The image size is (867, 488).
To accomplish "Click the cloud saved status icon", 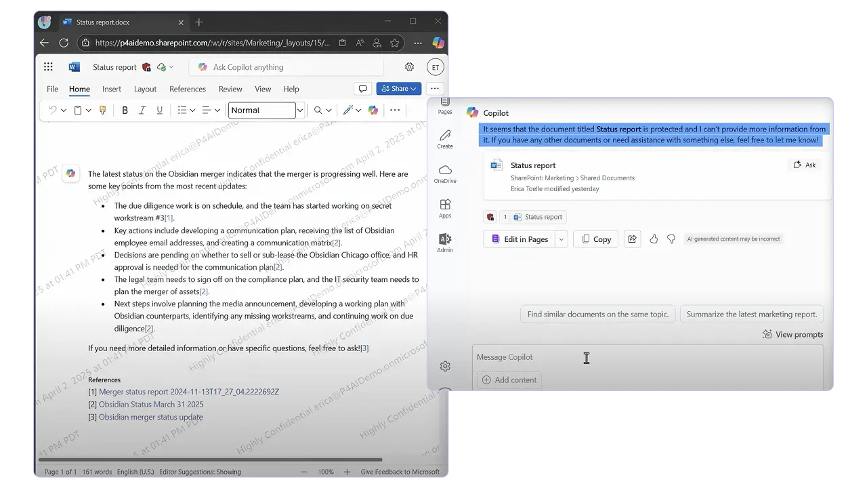I will (161, 67).
